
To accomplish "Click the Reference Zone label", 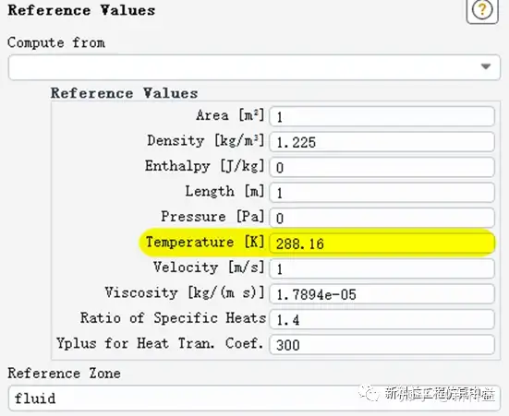I will (x=64, y=374).
